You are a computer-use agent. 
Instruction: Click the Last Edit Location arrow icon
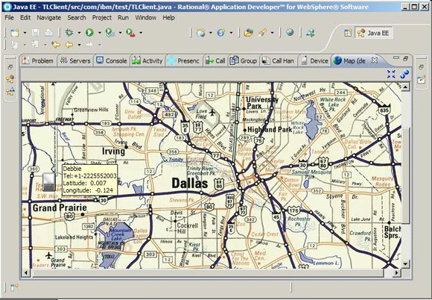(56, 45)
